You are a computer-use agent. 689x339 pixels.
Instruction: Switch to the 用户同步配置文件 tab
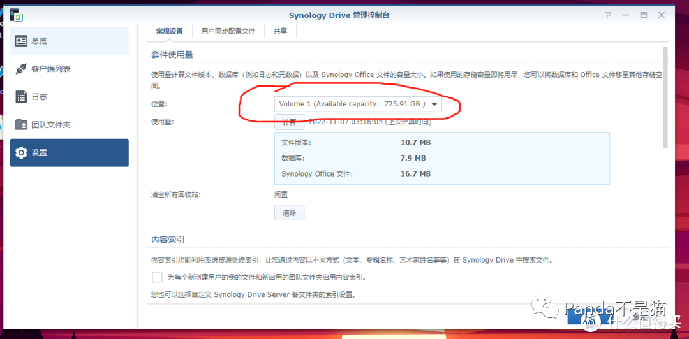tap(228, 32)
